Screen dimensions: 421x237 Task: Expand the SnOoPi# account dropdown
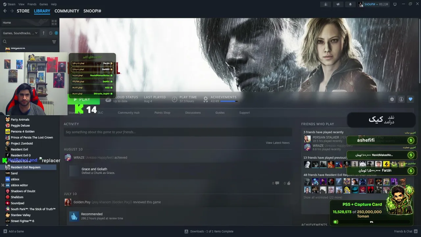(373, 4)
